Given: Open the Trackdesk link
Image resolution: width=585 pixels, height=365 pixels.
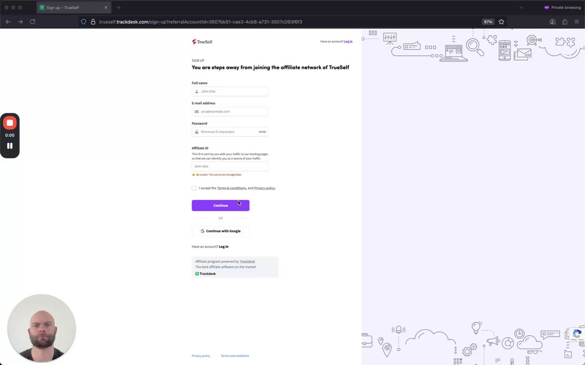Looking at the screenshot, I should (247, 262).
